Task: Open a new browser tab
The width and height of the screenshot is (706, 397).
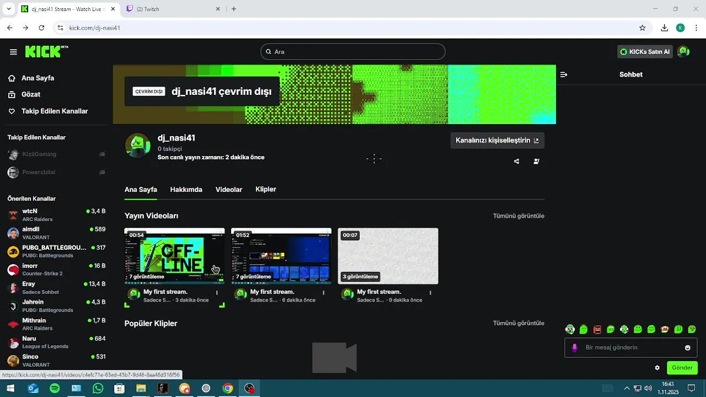Action: (x=234, y=9)
